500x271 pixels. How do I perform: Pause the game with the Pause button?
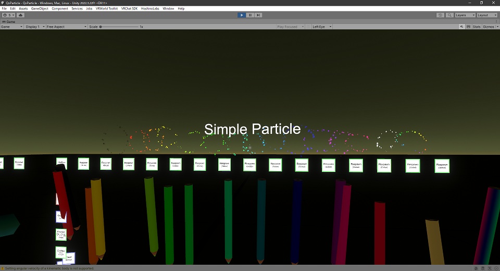point(250,15)
